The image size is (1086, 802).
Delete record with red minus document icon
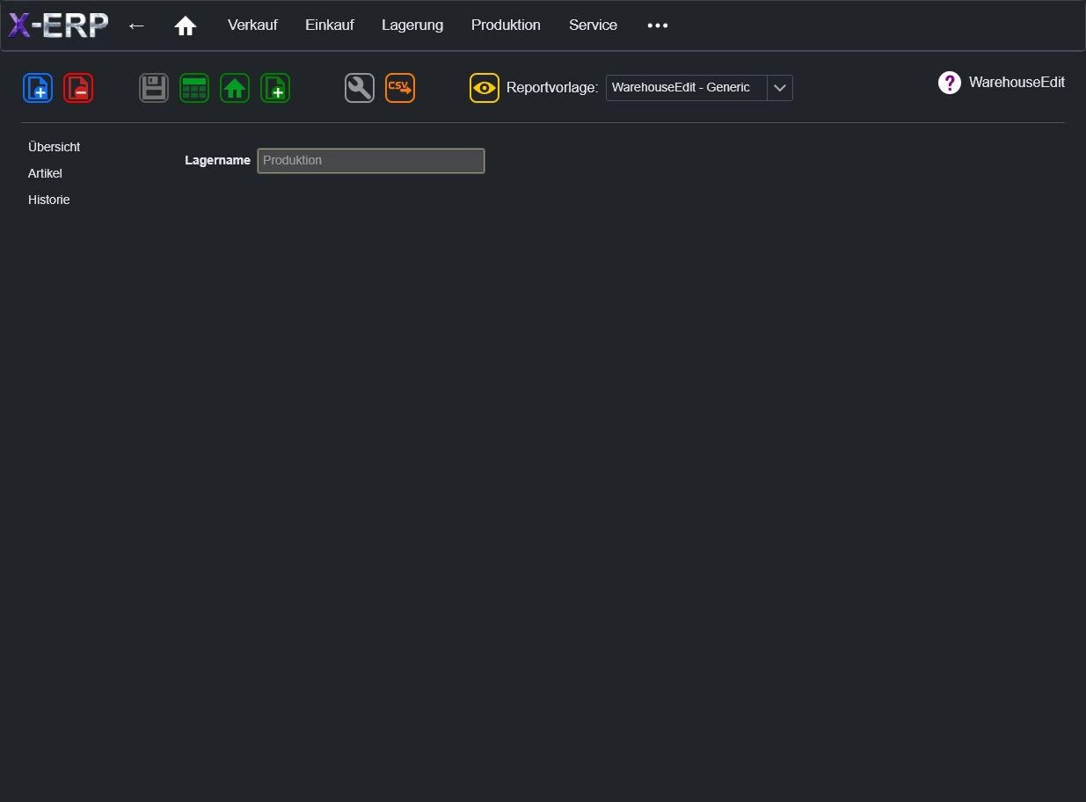[x=78, y=88]
